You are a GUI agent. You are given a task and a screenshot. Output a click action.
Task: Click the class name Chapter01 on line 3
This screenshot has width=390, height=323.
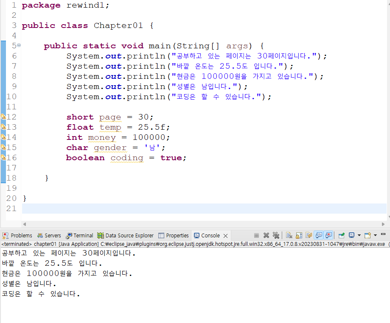(x=118, y=25)
